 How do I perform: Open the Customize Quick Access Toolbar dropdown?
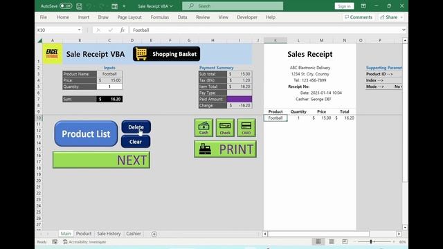(x=124, y=6)
